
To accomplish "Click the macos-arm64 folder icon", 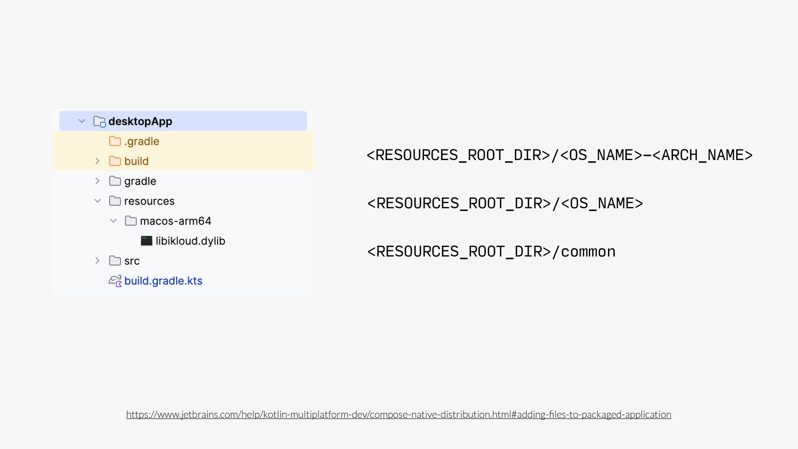I will [x=131, y=221].
